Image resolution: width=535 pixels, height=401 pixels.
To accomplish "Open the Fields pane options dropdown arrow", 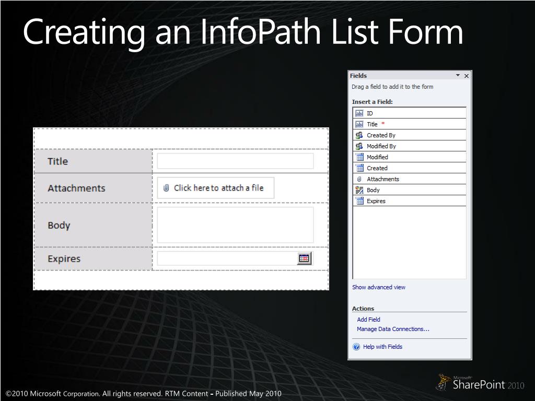I will click(458, 75).
